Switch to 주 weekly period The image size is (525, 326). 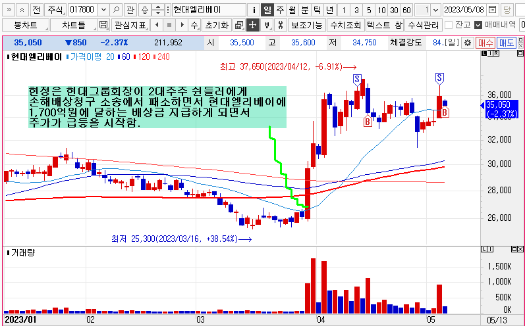280,10
